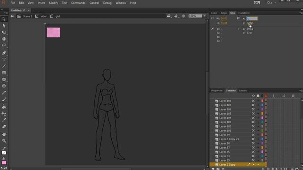Toggle visibility of Layer 55
Screen dimensions: 303x170
[x=253, y=160]
